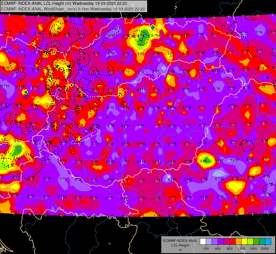This screenshot has height=254, width=276.
Task: Select the data value 0.595
Action: [x=200, y=53]
